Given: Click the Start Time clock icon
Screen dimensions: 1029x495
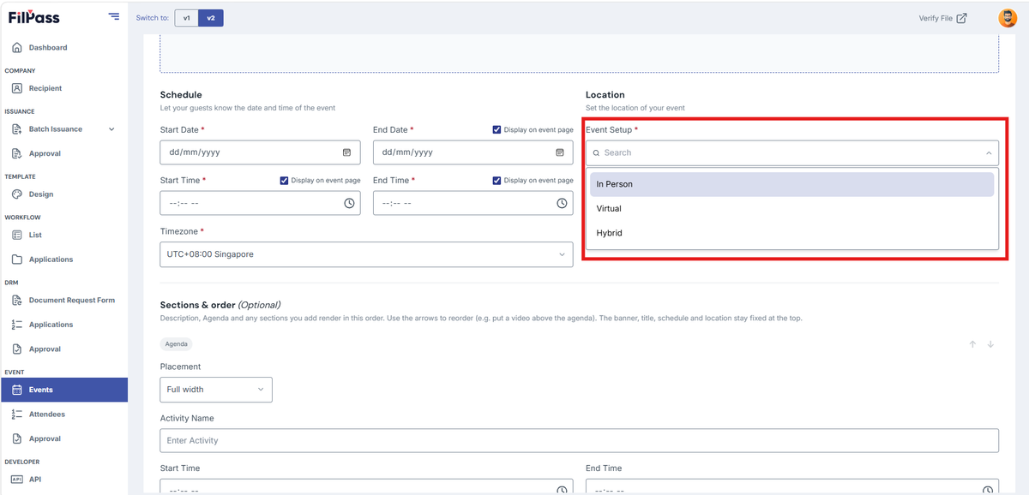Looking at the screenshot, I should [349, 203].
